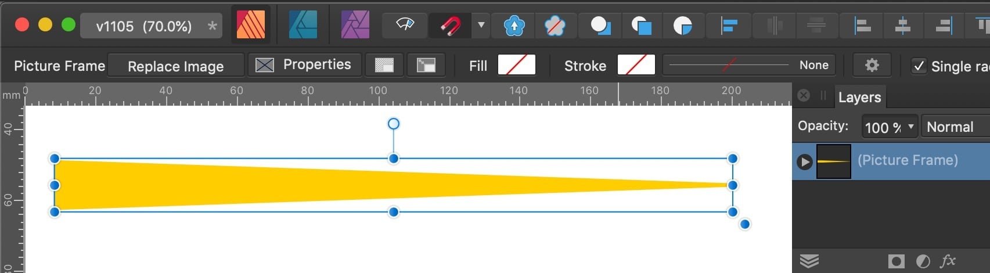Open snapping options dropdown arrow
The image size is (990, 273).
(x=481, y=26)
